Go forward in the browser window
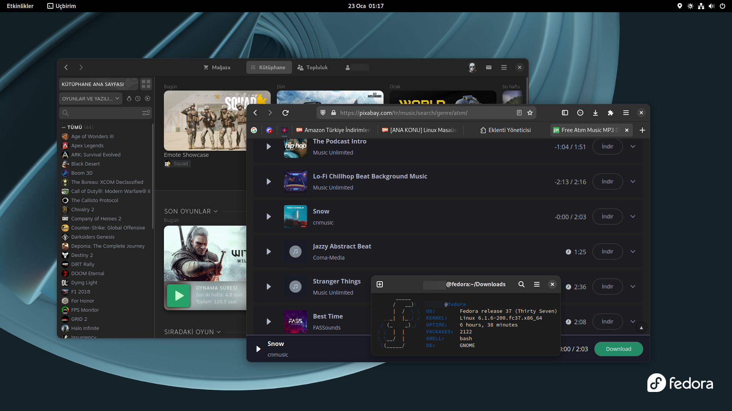This screenshot has height=411, width=732. point(270,113)
